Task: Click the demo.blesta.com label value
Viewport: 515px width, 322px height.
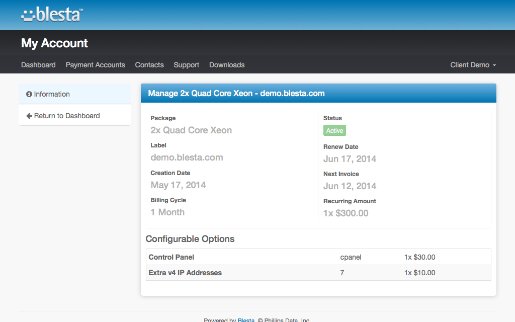Action: point(187,157)
